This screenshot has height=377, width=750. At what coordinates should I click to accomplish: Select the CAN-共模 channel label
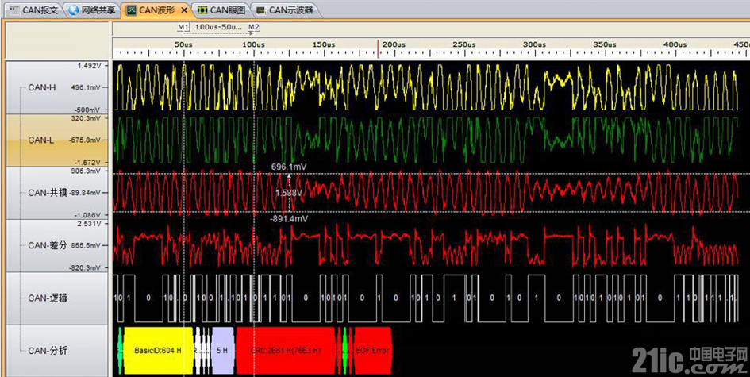point(48,193)
